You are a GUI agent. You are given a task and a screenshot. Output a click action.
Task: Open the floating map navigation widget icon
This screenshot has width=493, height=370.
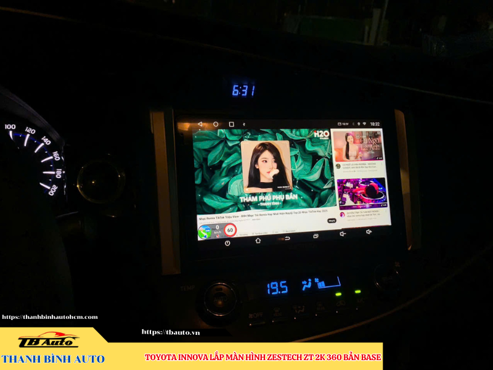[x=205, y=233]
